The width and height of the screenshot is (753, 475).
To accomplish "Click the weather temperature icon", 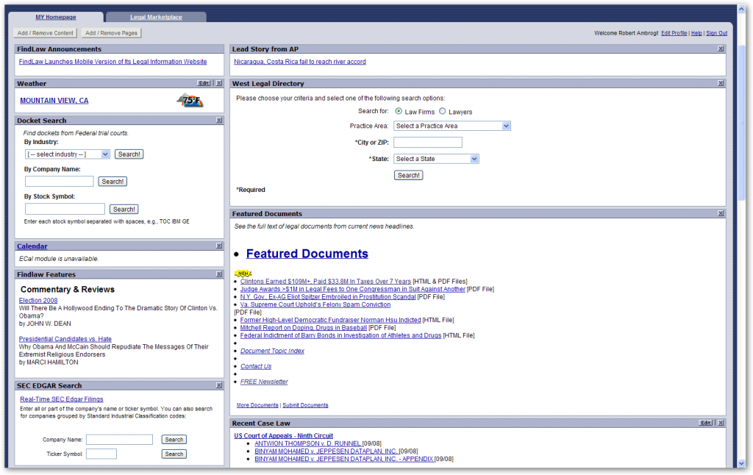I will pyautogui.click(x=190, y=101).
